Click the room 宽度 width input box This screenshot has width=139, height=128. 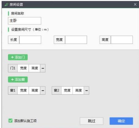click(76, 40)
